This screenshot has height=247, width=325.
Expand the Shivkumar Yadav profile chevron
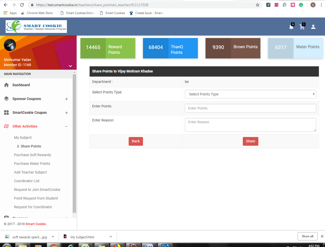[x=70, y=66]
